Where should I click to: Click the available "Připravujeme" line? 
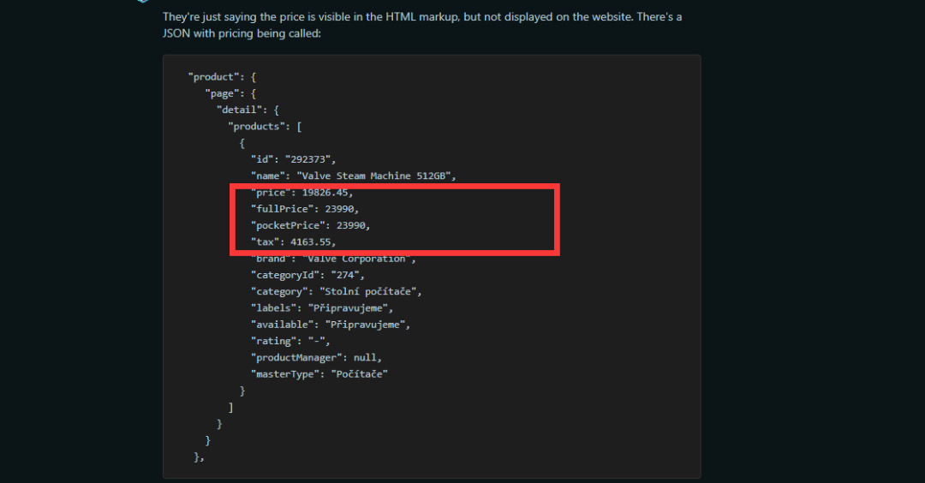pos(331,325)
